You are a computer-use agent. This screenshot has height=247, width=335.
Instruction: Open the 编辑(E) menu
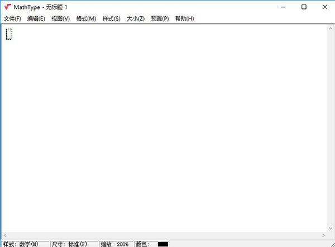(x=36, y=19)
